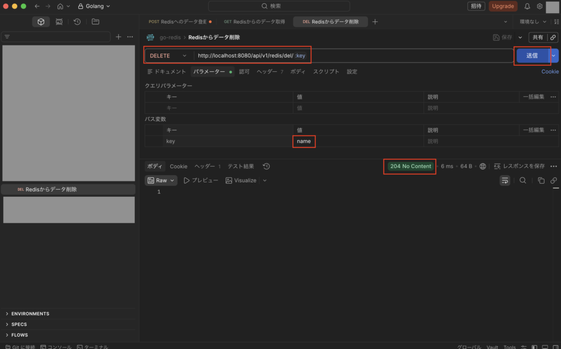
Task: Switch to the ヘッダー request tab
Action: point(267,72)
